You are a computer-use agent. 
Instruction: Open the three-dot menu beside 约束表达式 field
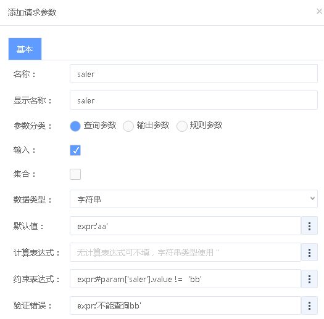309,279
